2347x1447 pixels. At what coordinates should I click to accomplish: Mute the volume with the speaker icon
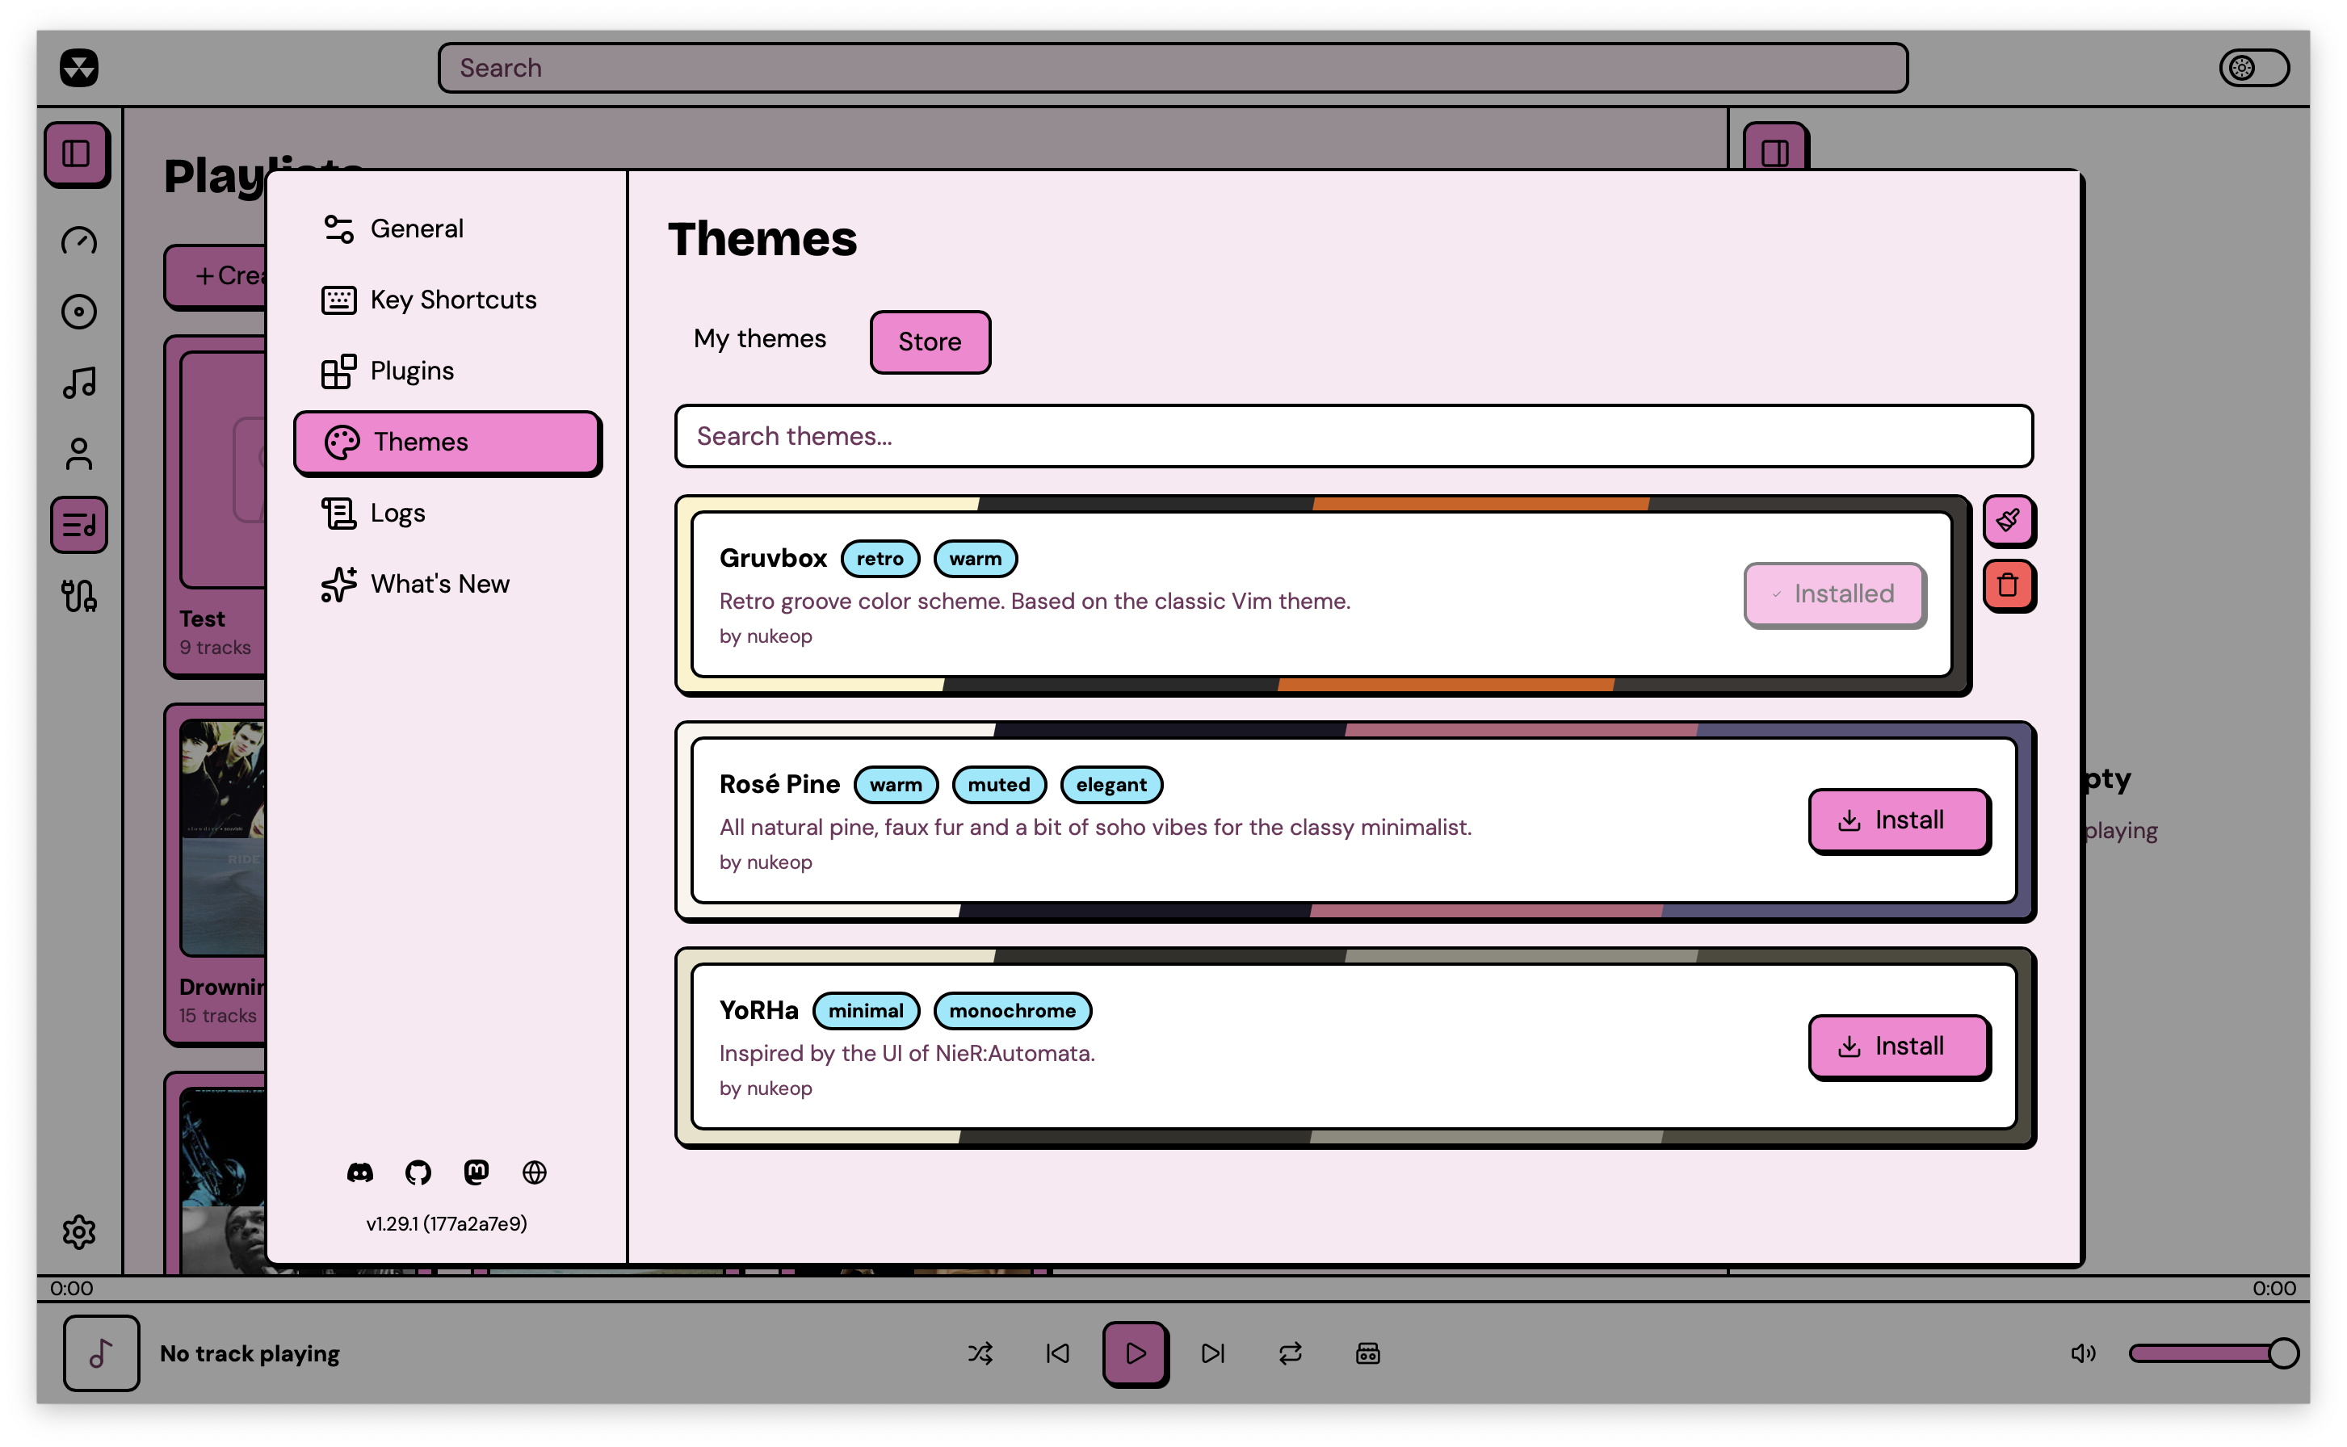tap(2083, 1353)
